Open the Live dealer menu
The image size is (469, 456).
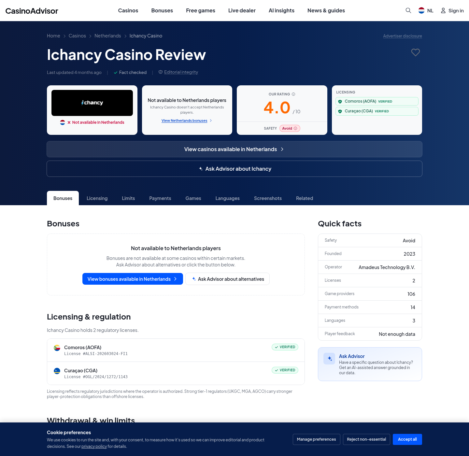tap(242, 10)
